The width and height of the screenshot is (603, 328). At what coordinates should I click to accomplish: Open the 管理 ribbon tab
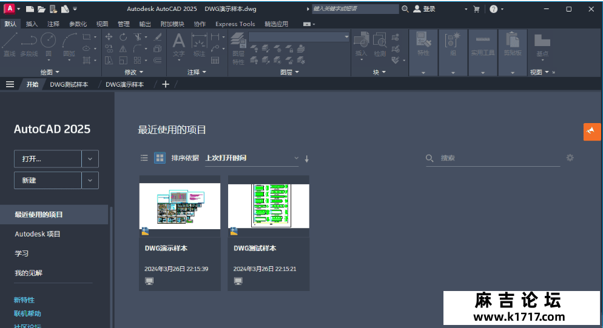coord(123,24)
